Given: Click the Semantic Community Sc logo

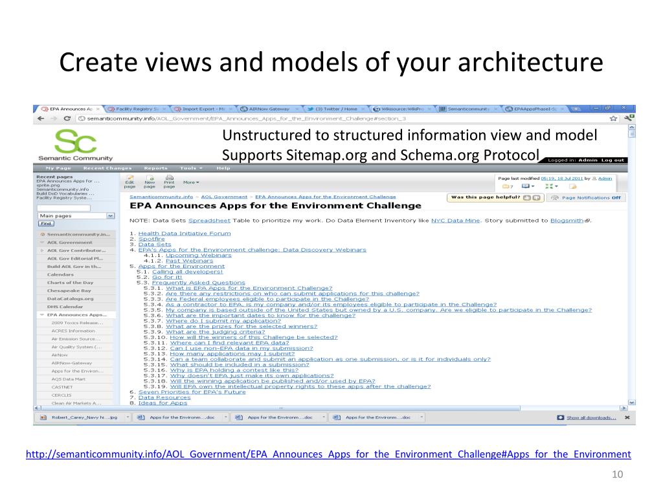Looking at the screenshot, I should click(76, 146).
